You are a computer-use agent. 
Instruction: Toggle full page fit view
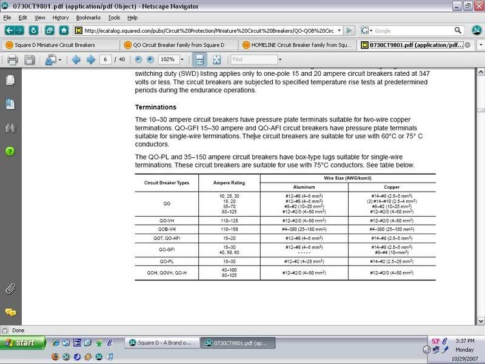coord(216,59)
